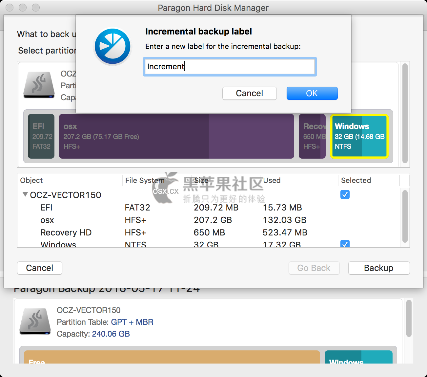Select the Windows block in main window

click(x=358, y=357)
